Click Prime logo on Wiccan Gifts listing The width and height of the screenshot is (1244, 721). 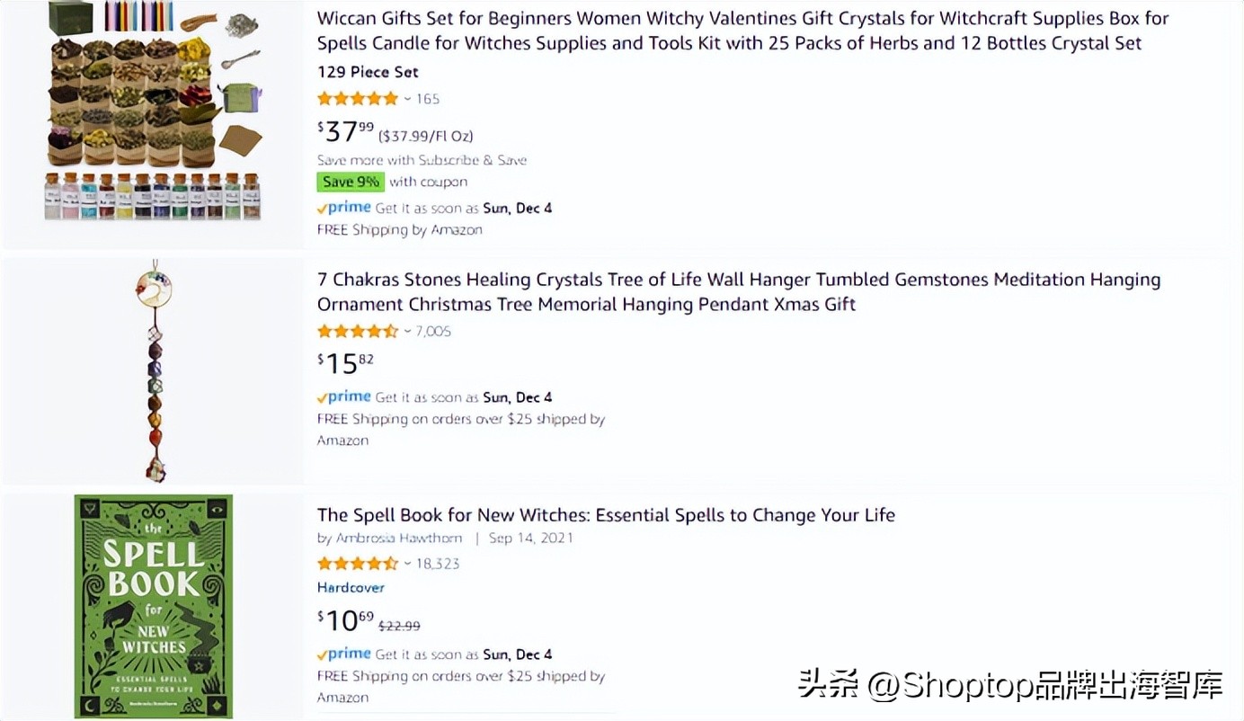click(x=344, y=208)
